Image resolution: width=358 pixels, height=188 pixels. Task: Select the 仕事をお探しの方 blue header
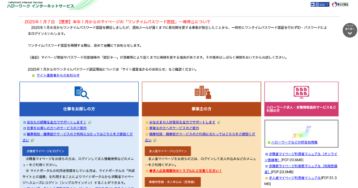pyautogui.click(x=79, y=109)
